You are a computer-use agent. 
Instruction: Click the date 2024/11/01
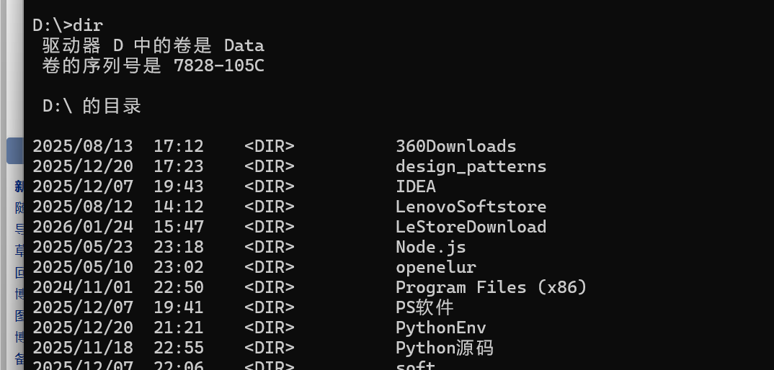coord(82,287)
